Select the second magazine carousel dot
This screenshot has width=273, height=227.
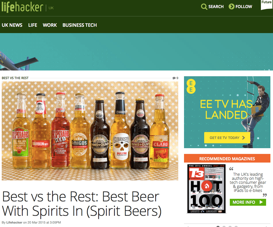224,226
